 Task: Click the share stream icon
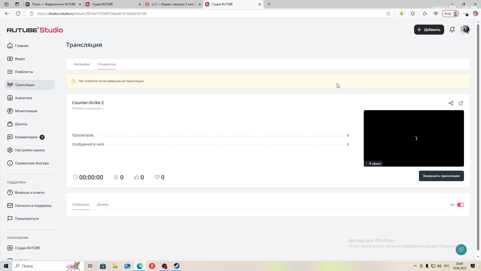pos(451,103)
